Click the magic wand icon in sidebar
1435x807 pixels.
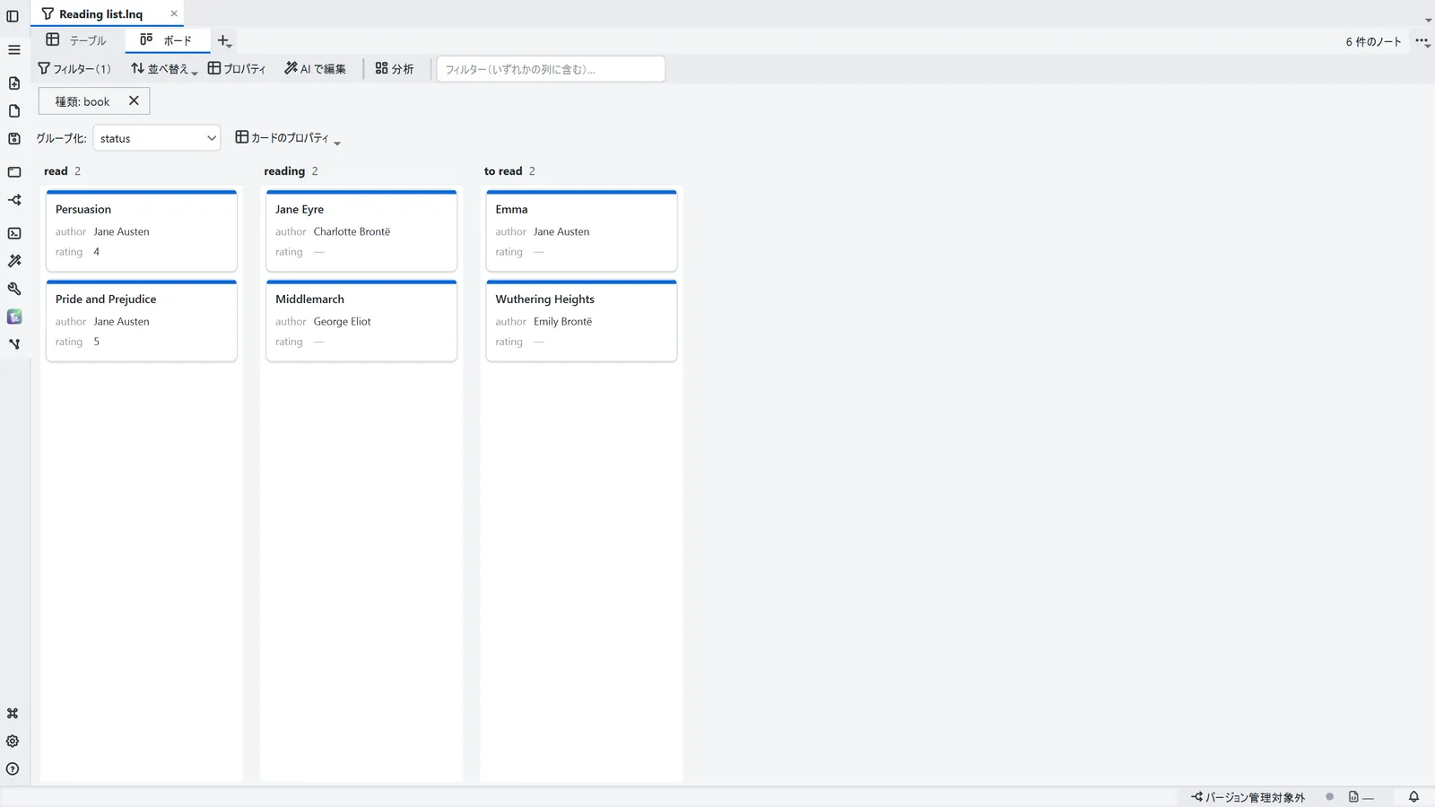(14, 261)
